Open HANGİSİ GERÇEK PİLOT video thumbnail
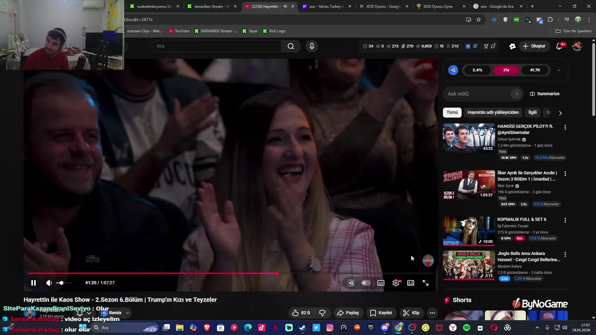Viewport: 596px width, 335px height. tap(469, 138)
